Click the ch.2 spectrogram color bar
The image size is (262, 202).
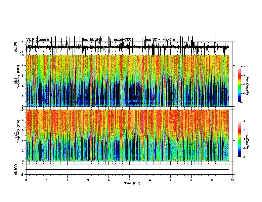[x=240, y=139]
